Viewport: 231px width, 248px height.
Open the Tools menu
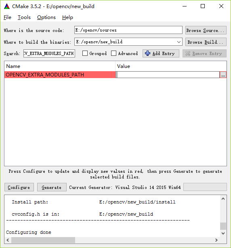tap(24, 17)
